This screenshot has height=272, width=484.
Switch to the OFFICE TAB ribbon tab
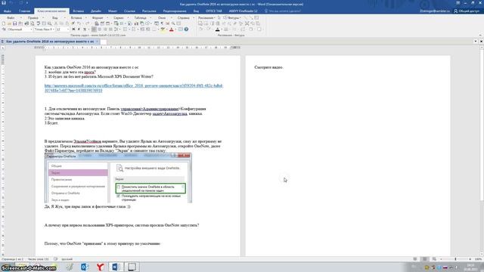point(214,11)
